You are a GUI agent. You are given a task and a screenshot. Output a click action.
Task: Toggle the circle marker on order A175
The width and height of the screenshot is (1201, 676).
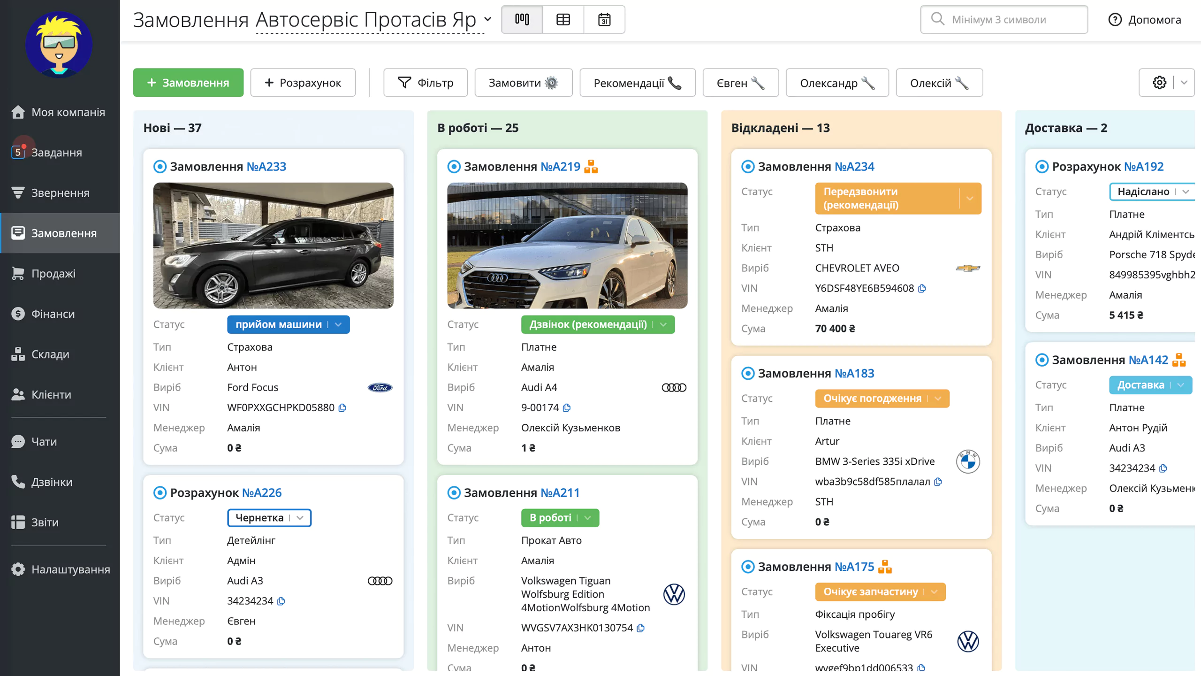(x=748, y=567)
